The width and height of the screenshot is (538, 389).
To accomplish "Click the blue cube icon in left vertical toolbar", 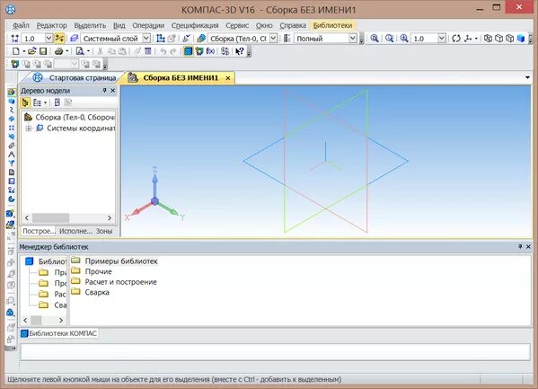I will (12, 101).
